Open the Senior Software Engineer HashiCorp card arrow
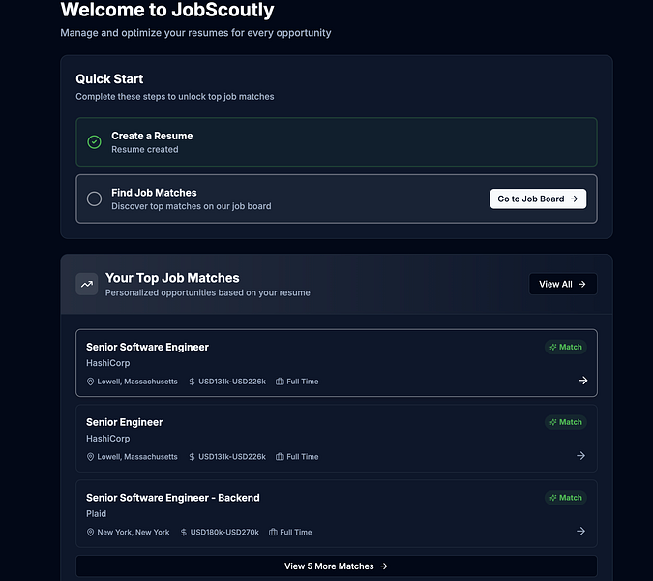The height and width of the screenshot is (581, 653). point(583,381)
